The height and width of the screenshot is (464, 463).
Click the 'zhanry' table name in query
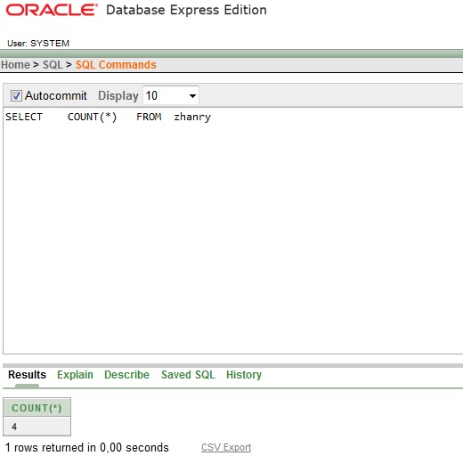point(192,118)
